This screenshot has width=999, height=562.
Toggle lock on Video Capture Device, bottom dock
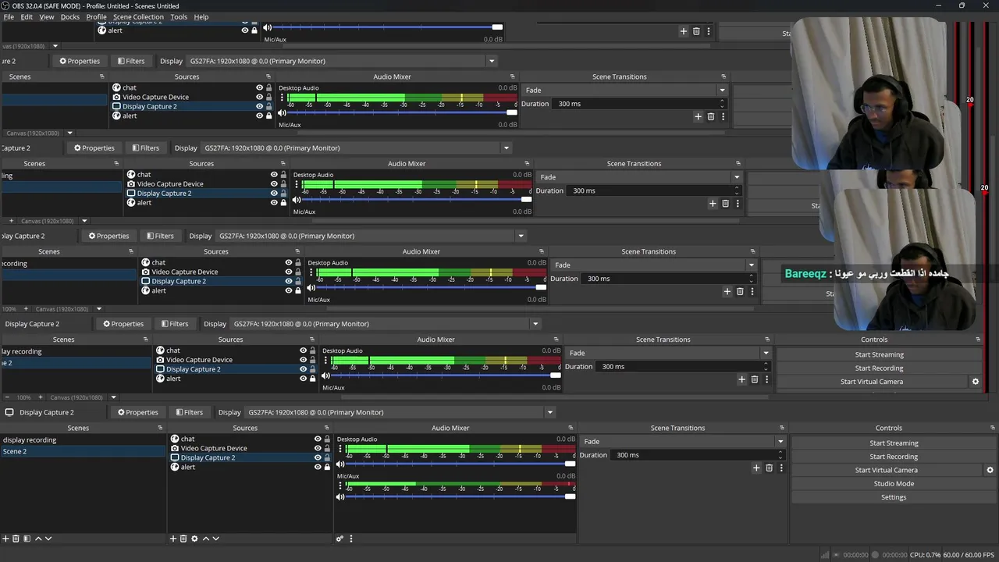point(327,448)
